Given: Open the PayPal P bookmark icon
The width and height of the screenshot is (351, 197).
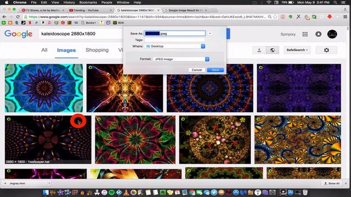Looking at the screenshot, I should click(37, 22).
